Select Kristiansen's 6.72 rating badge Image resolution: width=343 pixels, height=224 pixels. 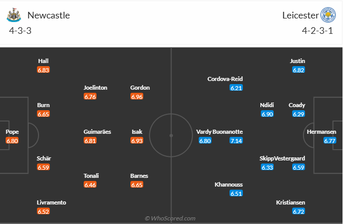299,211
